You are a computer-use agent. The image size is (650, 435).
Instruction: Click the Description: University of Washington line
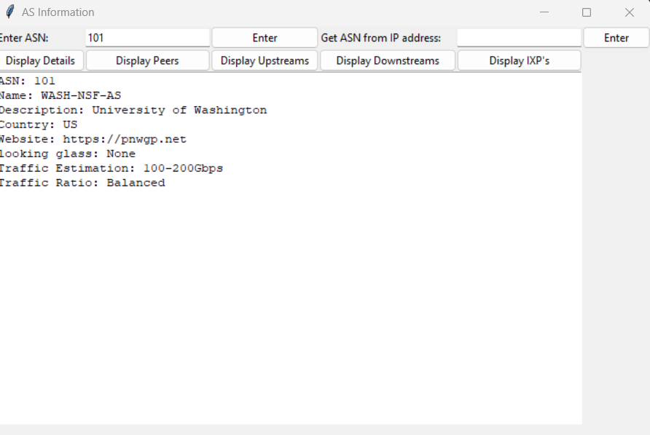click(x=133, y=110)
